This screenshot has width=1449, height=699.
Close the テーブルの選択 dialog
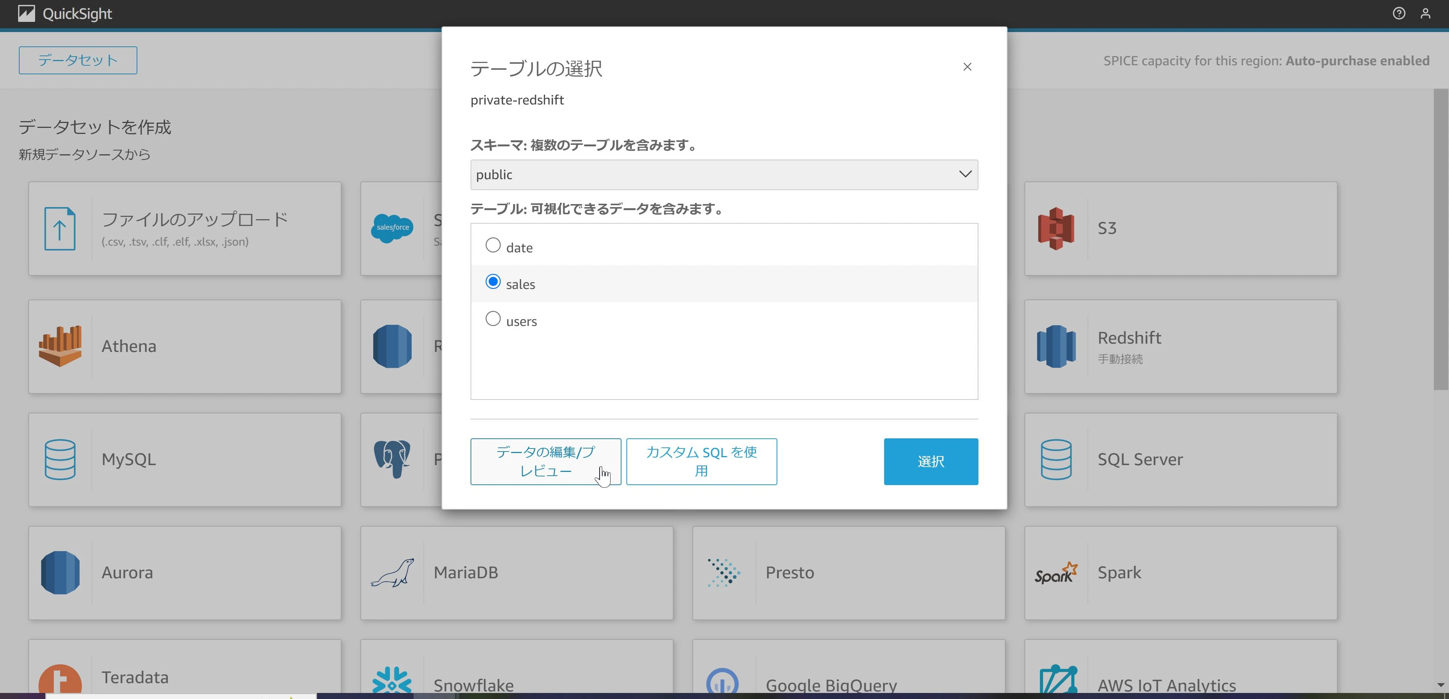[x=967, y=67]
